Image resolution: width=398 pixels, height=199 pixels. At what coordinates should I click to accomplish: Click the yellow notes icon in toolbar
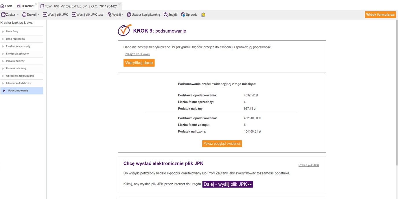click(203, 15)
